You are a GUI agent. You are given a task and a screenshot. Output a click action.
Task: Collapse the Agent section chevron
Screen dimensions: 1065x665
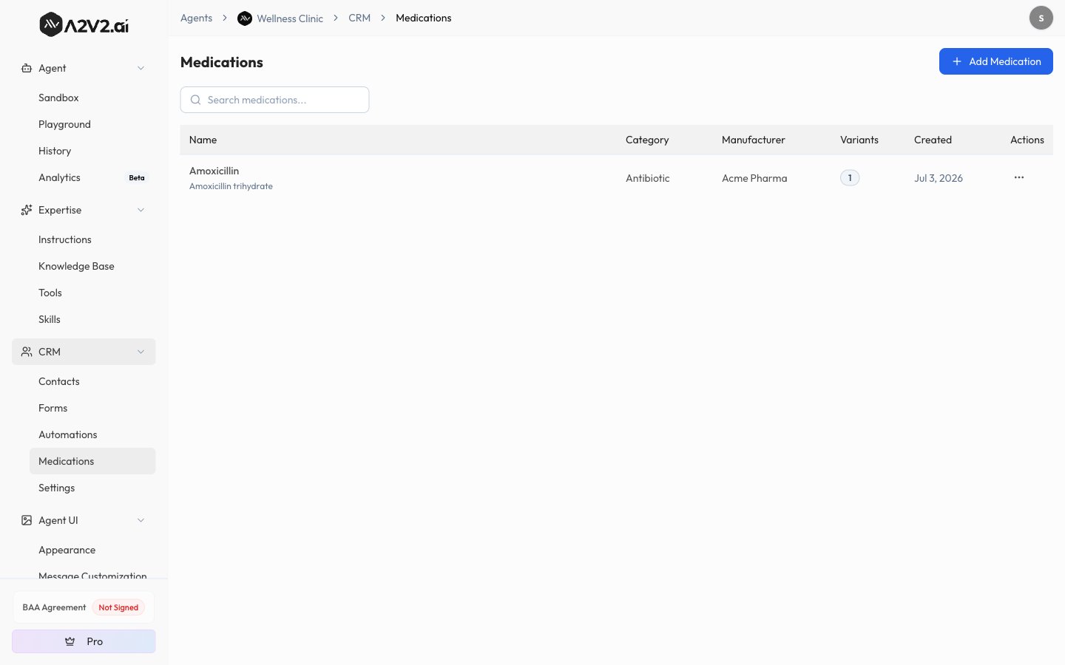tap(141, 68)
